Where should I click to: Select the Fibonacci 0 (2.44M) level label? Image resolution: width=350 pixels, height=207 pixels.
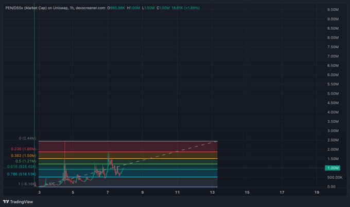[27, 138]
